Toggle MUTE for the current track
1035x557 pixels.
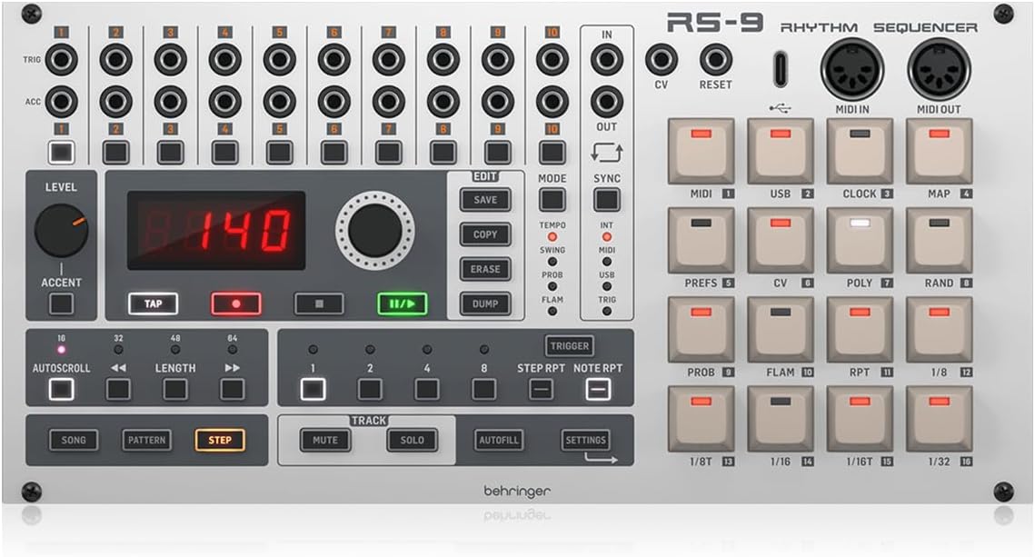323,440
